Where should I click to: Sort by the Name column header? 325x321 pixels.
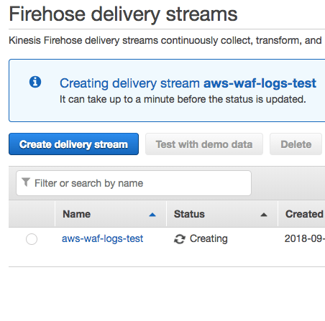(111, 214)
